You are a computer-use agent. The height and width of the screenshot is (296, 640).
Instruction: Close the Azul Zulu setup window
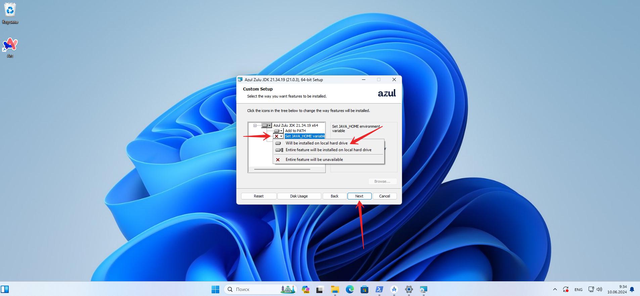(x=394, y=80)
